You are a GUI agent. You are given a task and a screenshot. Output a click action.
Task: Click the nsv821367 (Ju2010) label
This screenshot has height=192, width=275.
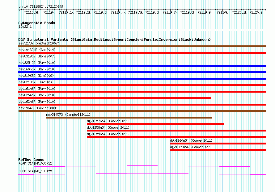click(x=35, y=82)
